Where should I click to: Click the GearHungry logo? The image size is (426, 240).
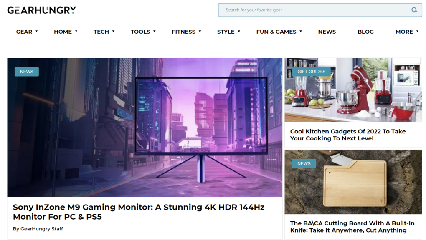[x=41, y=10]
